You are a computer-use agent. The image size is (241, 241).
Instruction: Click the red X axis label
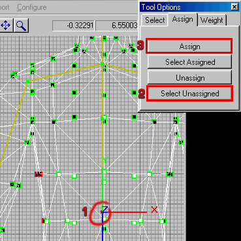point(154,210)
